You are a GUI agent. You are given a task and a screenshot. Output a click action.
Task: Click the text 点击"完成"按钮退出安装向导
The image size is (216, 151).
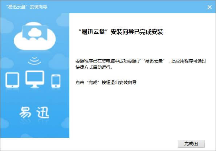106,83
